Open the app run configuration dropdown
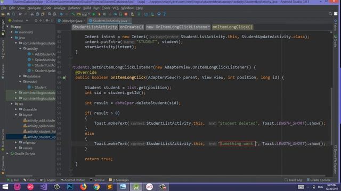 click(x=84, y=14)
